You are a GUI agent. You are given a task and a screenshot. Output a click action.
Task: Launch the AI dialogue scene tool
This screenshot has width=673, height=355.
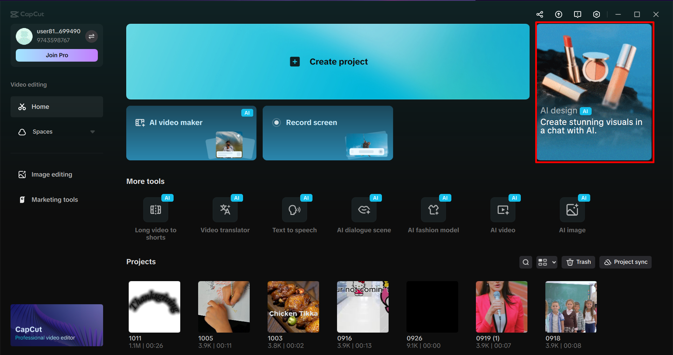(x=364, y=210)
